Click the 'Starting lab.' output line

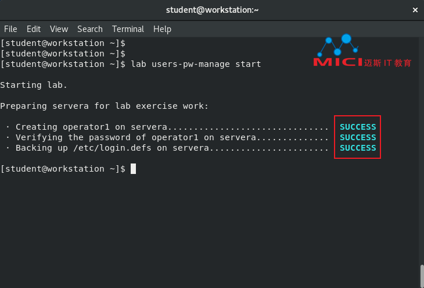34,85
